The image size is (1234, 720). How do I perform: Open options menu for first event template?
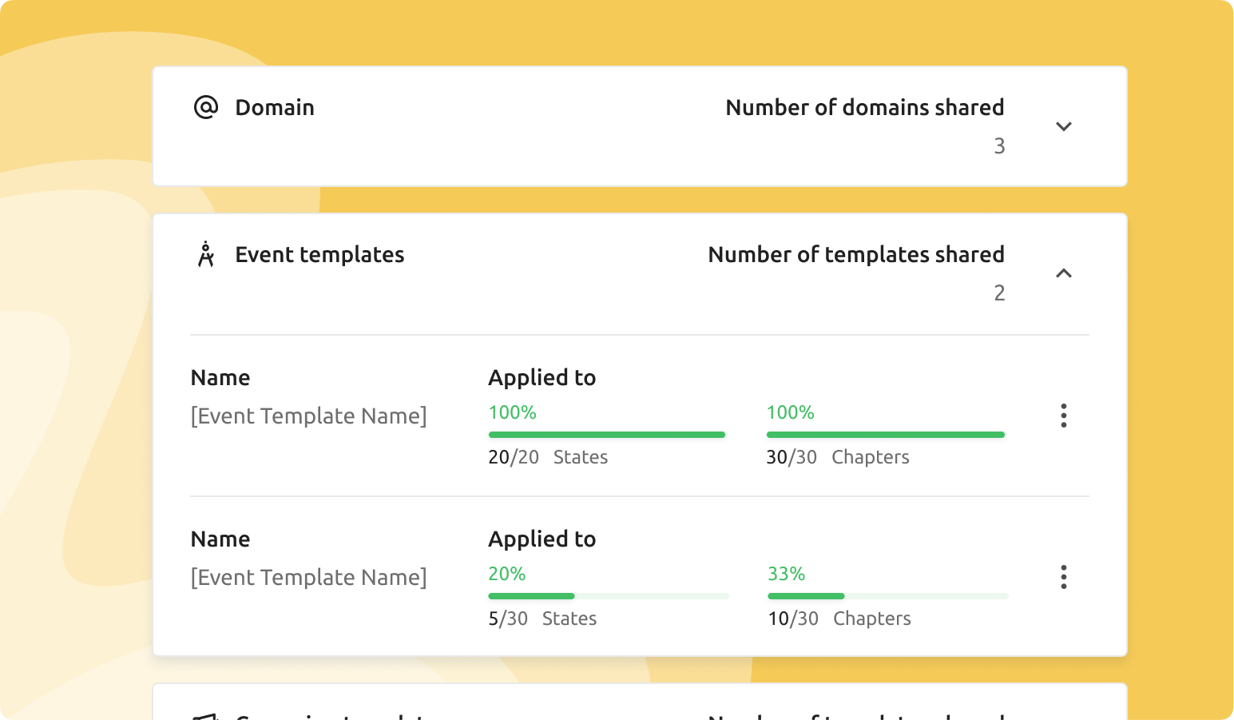click(1063, 416)
